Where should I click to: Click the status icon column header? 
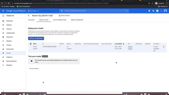31,44
